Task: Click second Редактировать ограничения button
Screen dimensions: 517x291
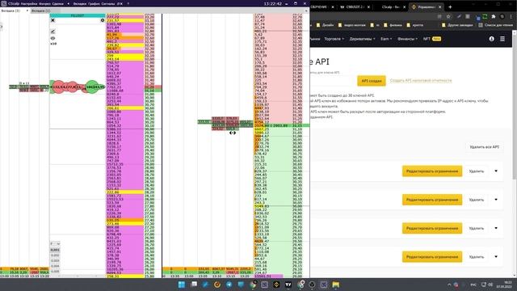Action: click(x=432, y=200)
